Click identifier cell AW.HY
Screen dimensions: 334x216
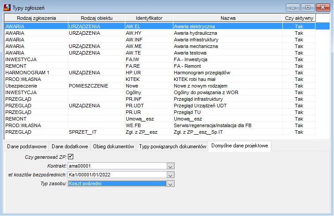pos(149,33)
